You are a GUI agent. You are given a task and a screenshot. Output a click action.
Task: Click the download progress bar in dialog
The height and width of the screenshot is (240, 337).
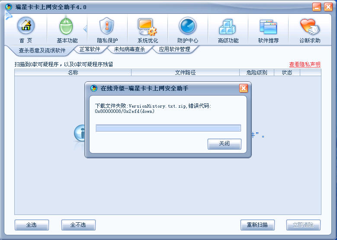tap(168, 128)
